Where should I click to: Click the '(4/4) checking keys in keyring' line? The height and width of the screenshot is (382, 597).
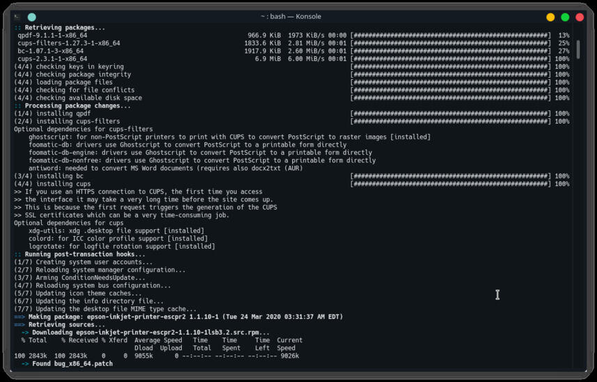pos(69,67)
